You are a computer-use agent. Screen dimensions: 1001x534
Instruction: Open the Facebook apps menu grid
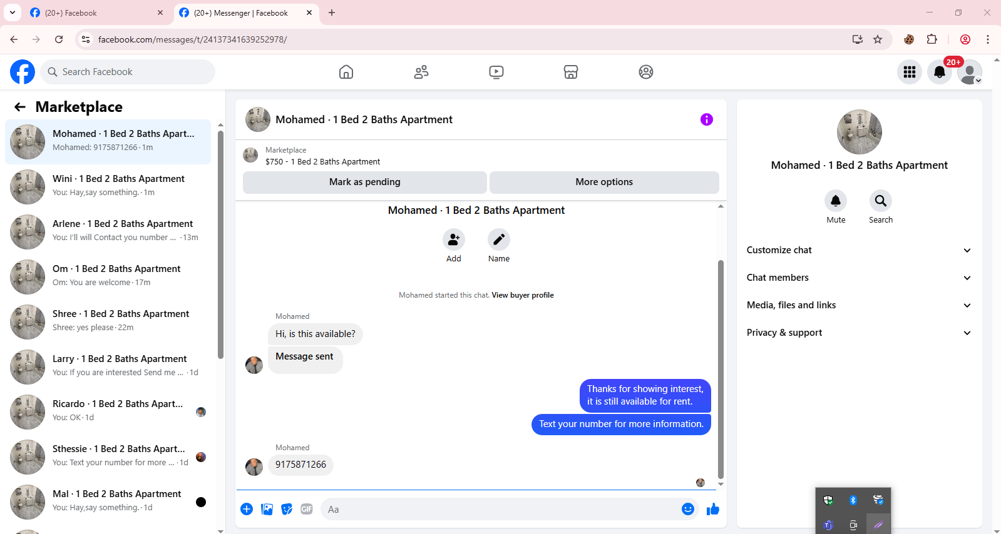click(910, 72)
